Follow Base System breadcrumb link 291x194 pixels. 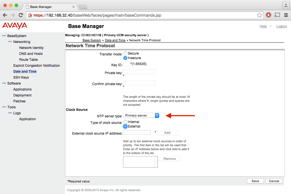[x=92, y=40]
